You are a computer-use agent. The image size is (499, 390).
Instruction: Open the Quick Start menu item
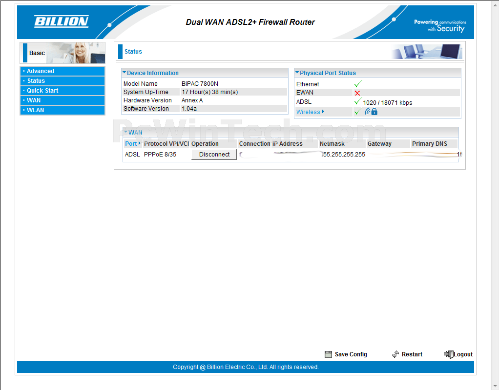(62, 91)
